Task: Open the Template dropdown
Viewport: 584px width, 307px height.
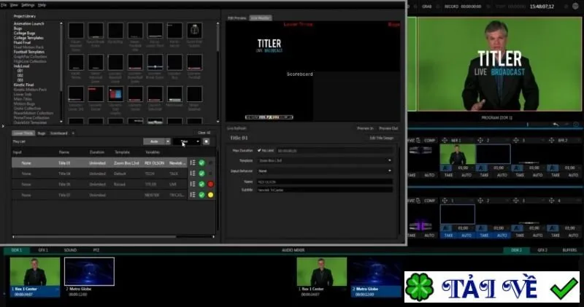Action: (325, 160)
